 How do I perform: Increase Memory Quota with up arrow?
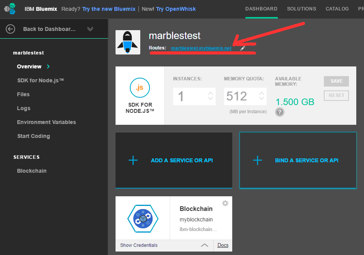pyautogui.click(x=262, y=93)
